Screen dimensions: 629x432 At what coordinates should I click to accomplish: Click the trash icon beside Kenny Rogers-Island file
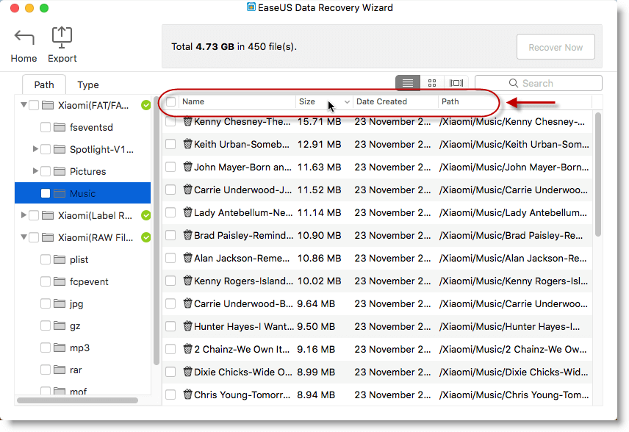[x=187, y=281]
